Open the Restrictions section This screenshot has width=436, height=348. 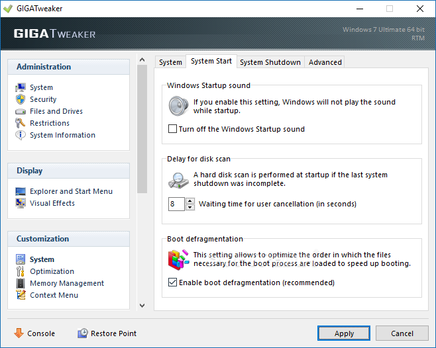pos(50,123)
